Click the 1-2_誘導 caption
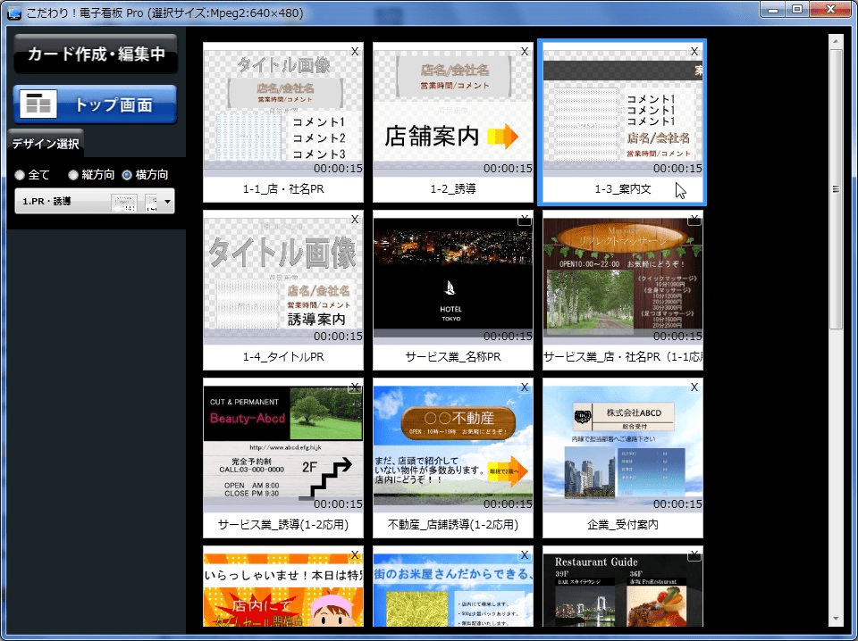The image size is (858, 641). 452,189
